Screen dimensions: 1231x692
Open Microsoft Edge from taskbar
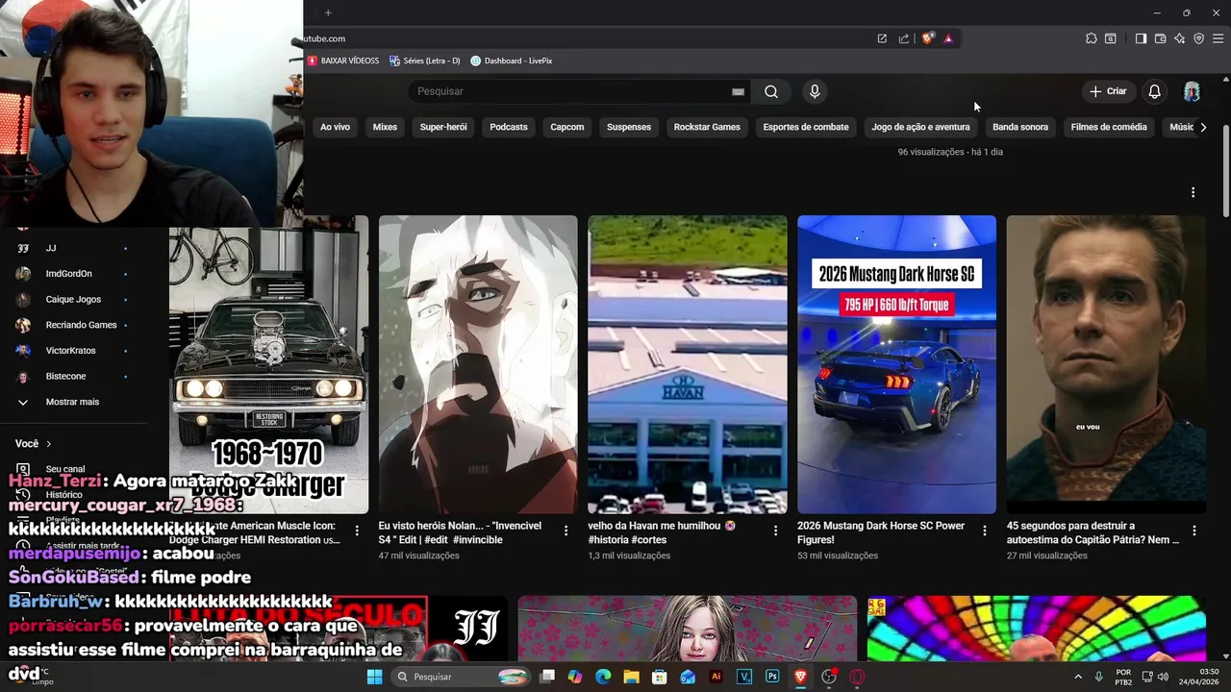(603, 677)
